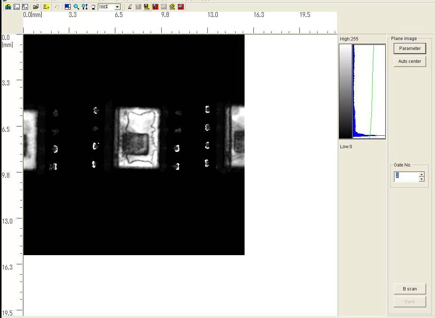This screenshot has height=318, width=435.
Task: Select the magnifying glass zoom tool
Action: pyautogui.click(x=76, y=7)
